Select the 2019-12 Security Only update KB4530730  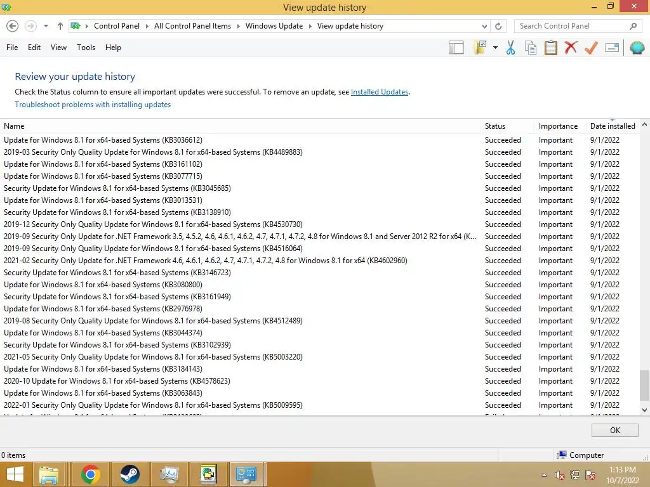coord(319,224)
